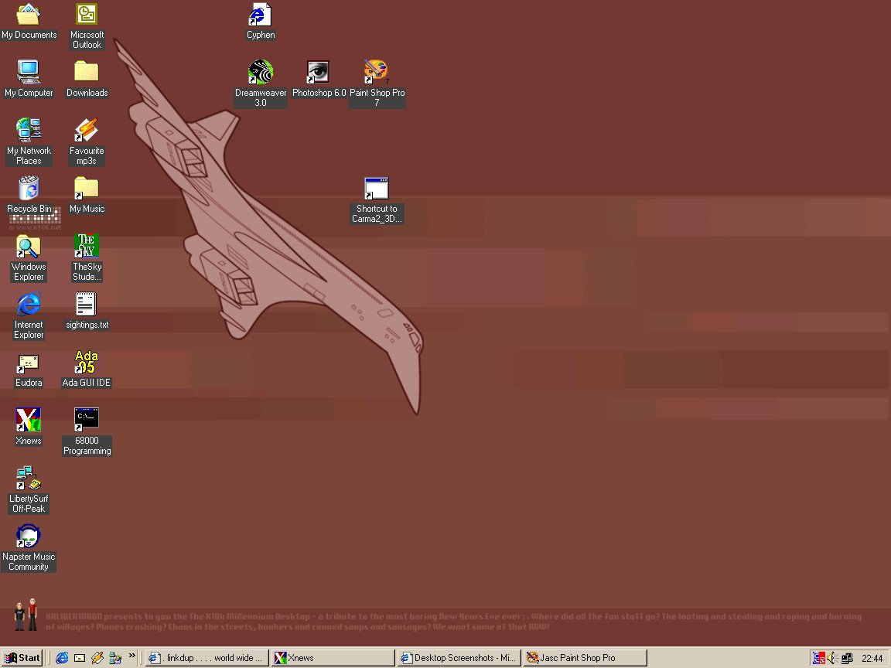Select the Napster Music Community icon
This screenshot has width=891, height=668.
tap(29, 537)
